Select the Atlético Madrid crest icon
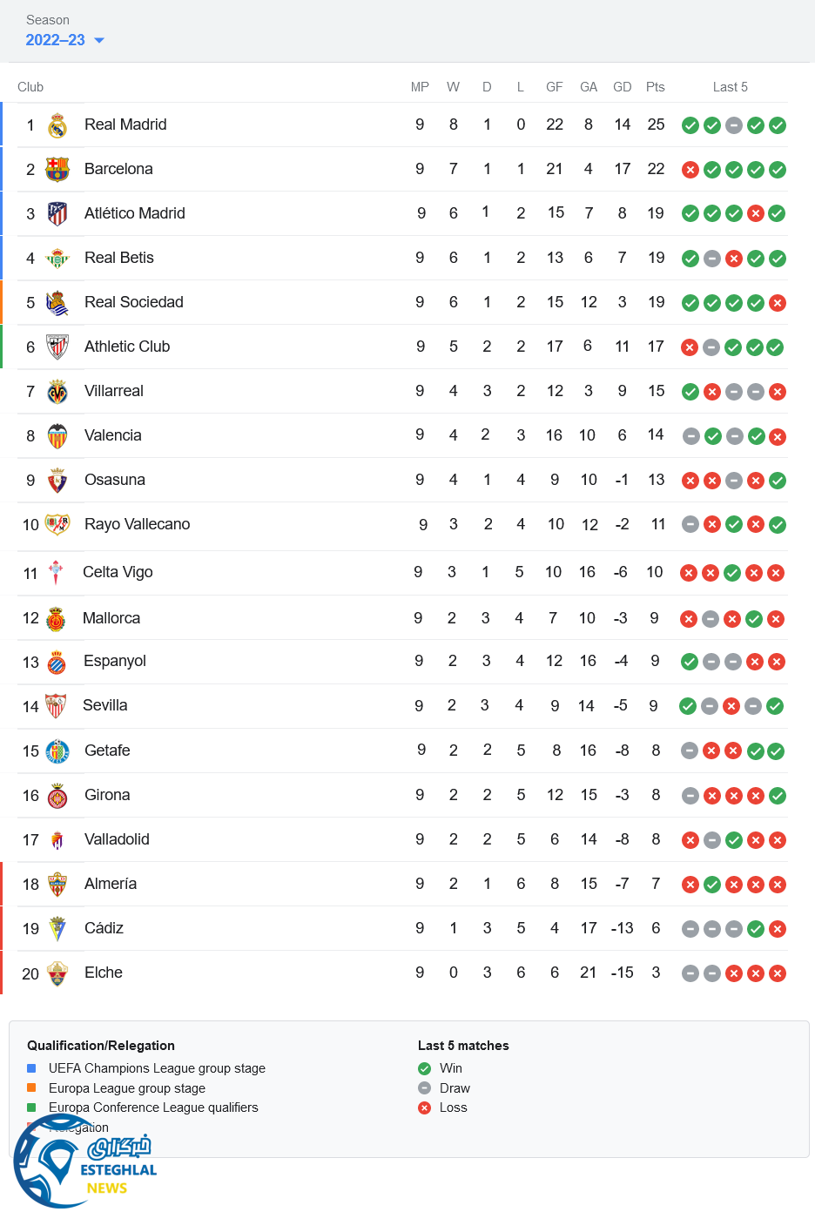Viewport: 815px width, 1232px height. point(57,213)
